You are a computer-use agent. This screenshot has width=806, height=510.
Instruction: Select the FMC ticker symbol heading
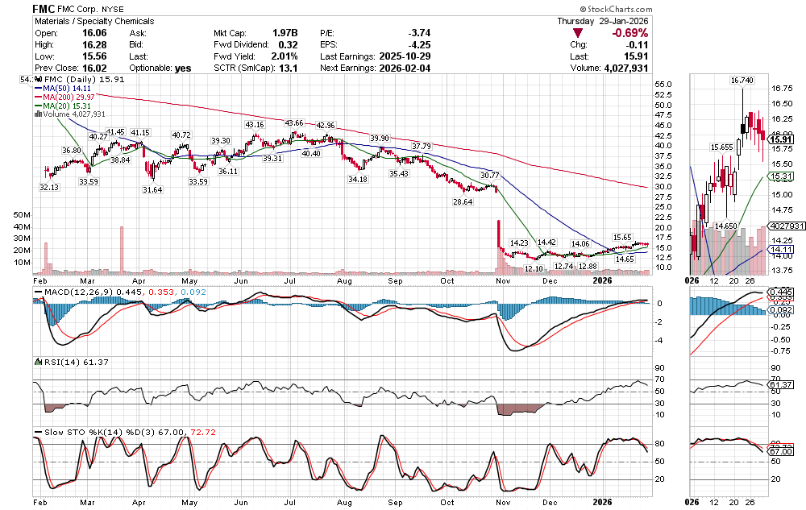point(44,7)
